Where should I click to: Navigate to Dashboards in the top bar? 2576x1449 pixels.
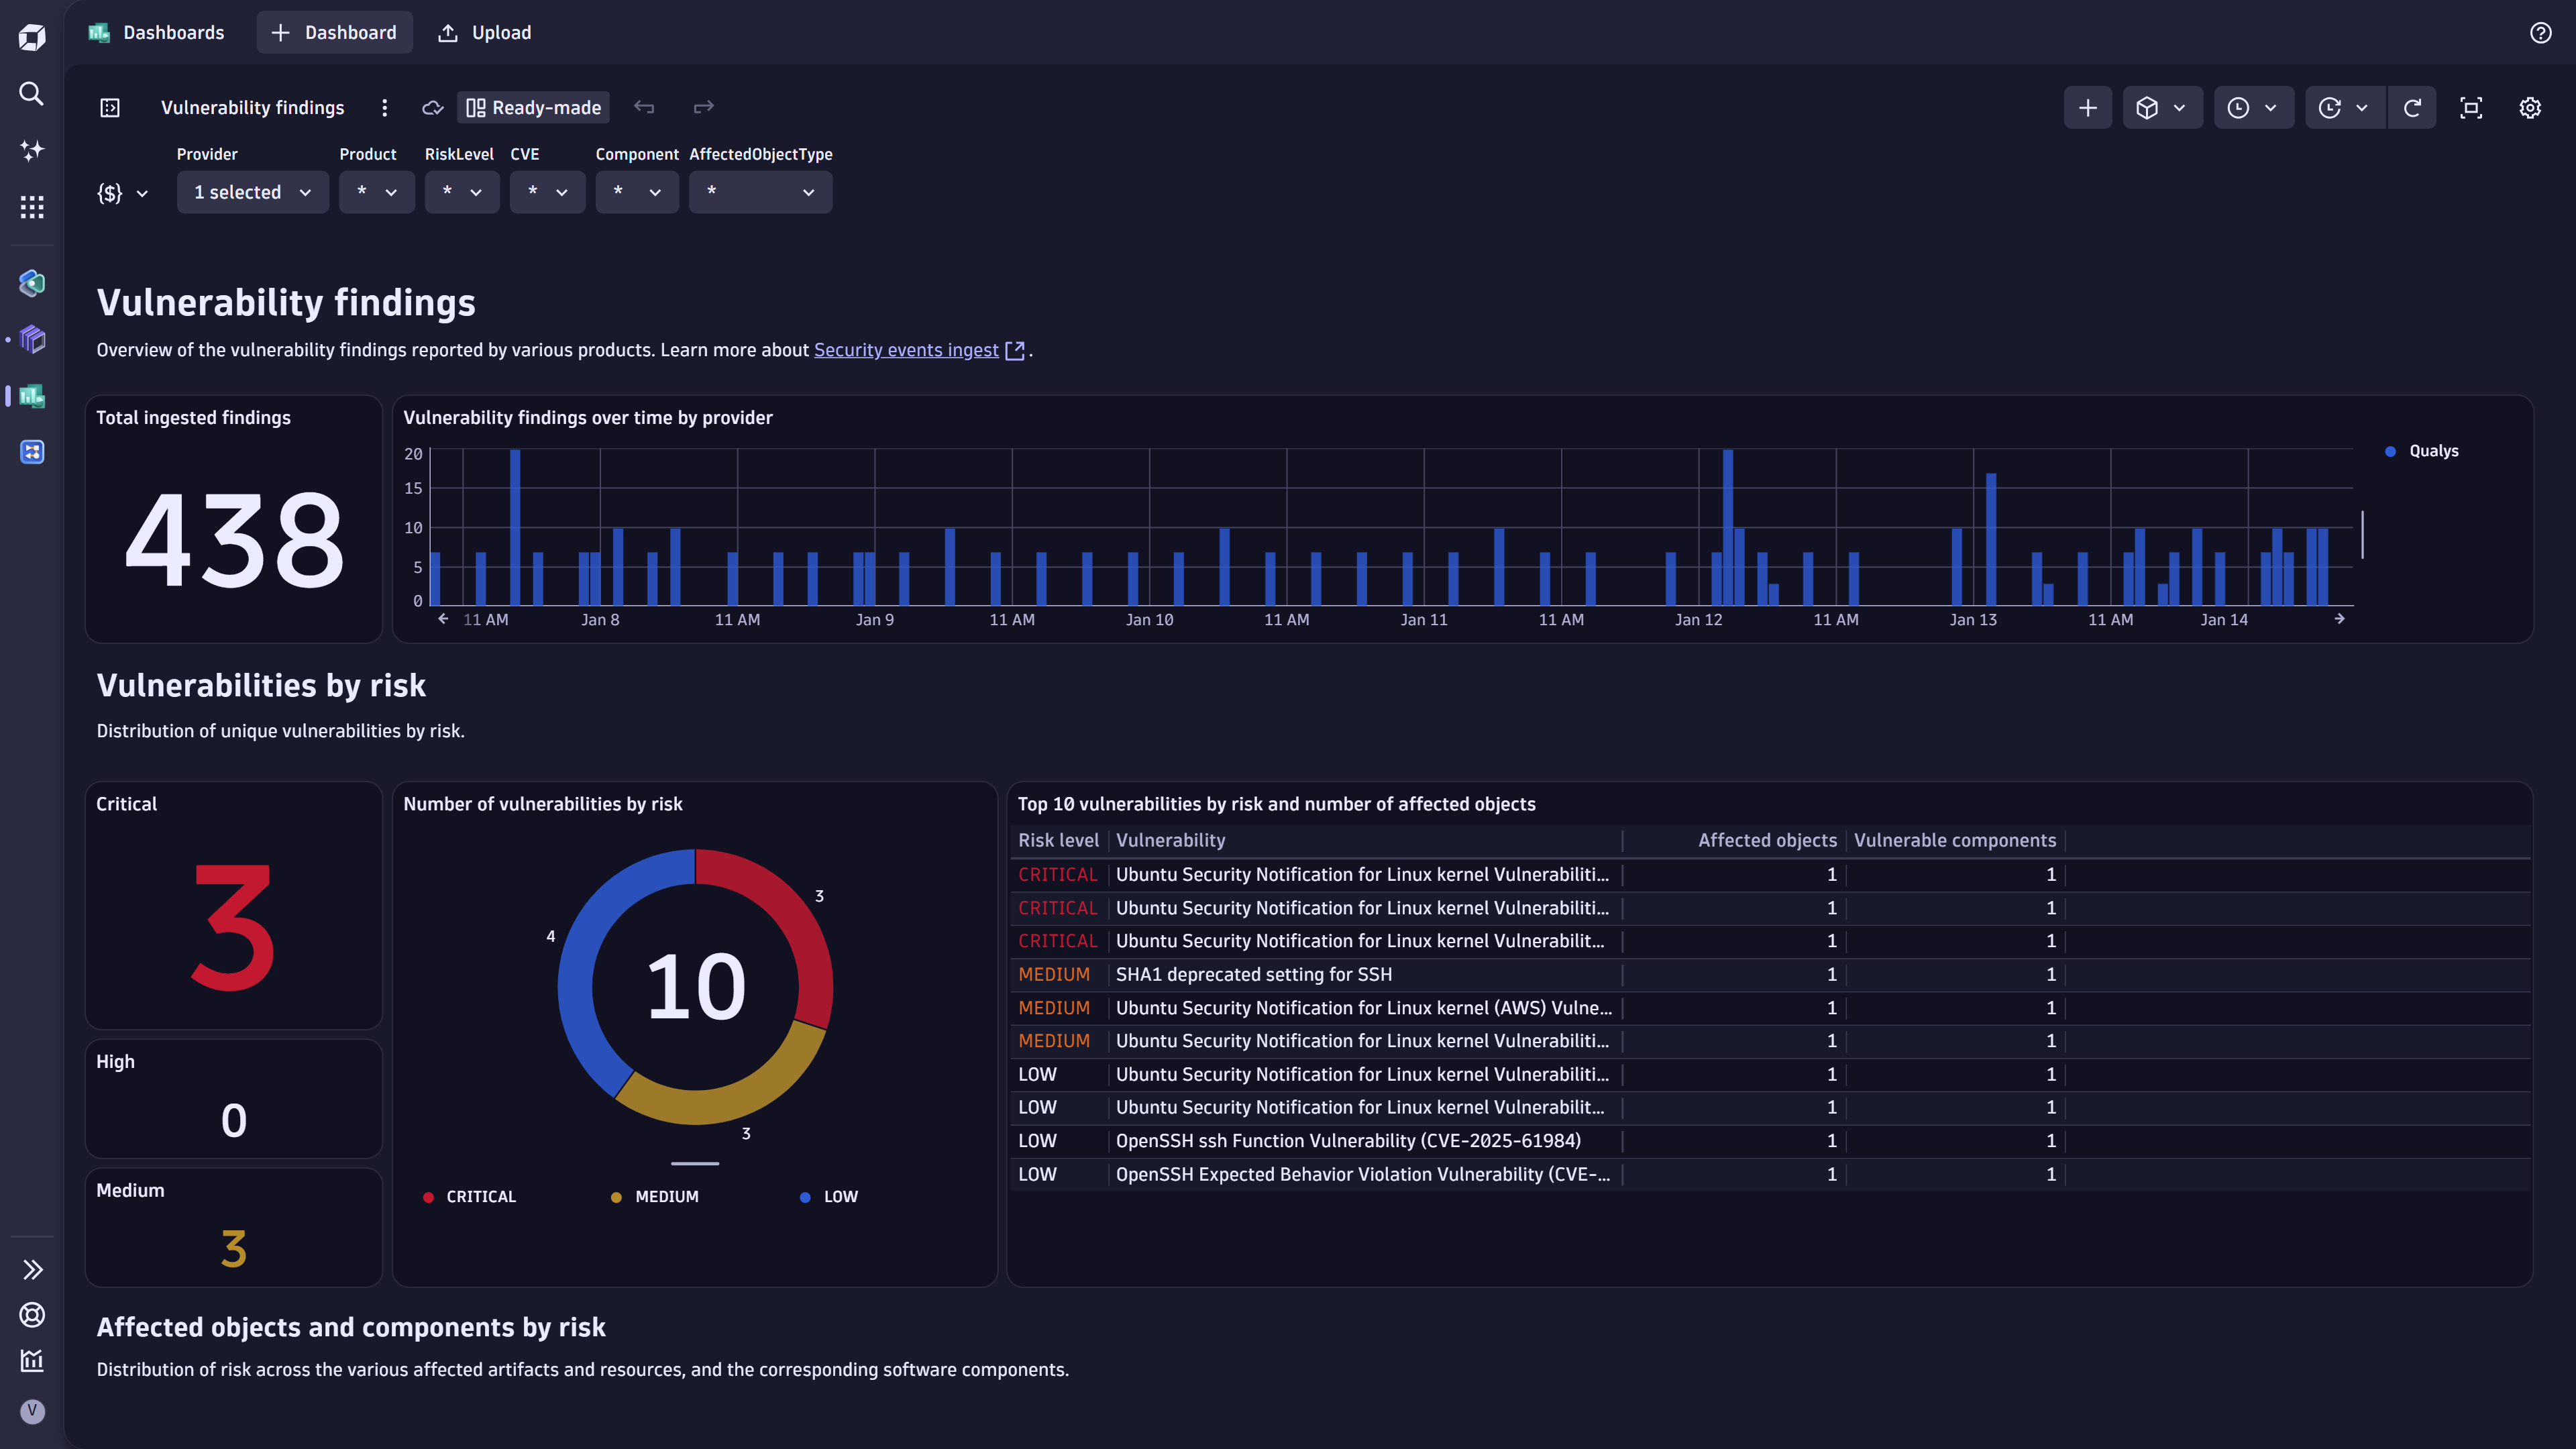(173, 32)
